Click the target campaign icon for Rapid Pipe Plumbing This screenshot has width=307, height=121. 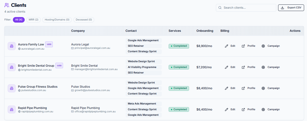pos(263,109)
